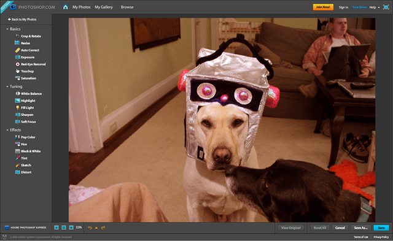
Task: Click the Home icon in the top bar
Action: pos(66,7)
